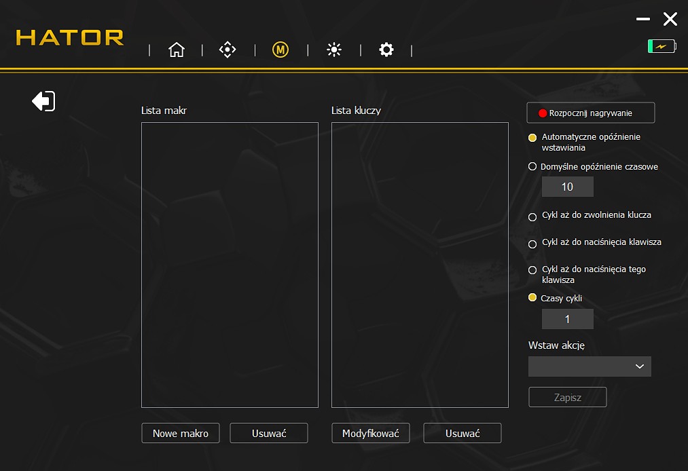
Task: Choose Domyślne opóźnienie czasowe mode
Action: click(x=532, y=166)
